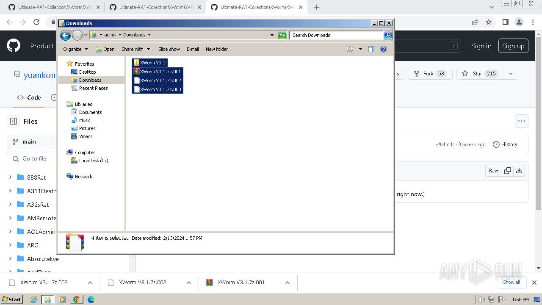
Task: Open the three-dots more options button on GitHub
Action: [522, 121]
